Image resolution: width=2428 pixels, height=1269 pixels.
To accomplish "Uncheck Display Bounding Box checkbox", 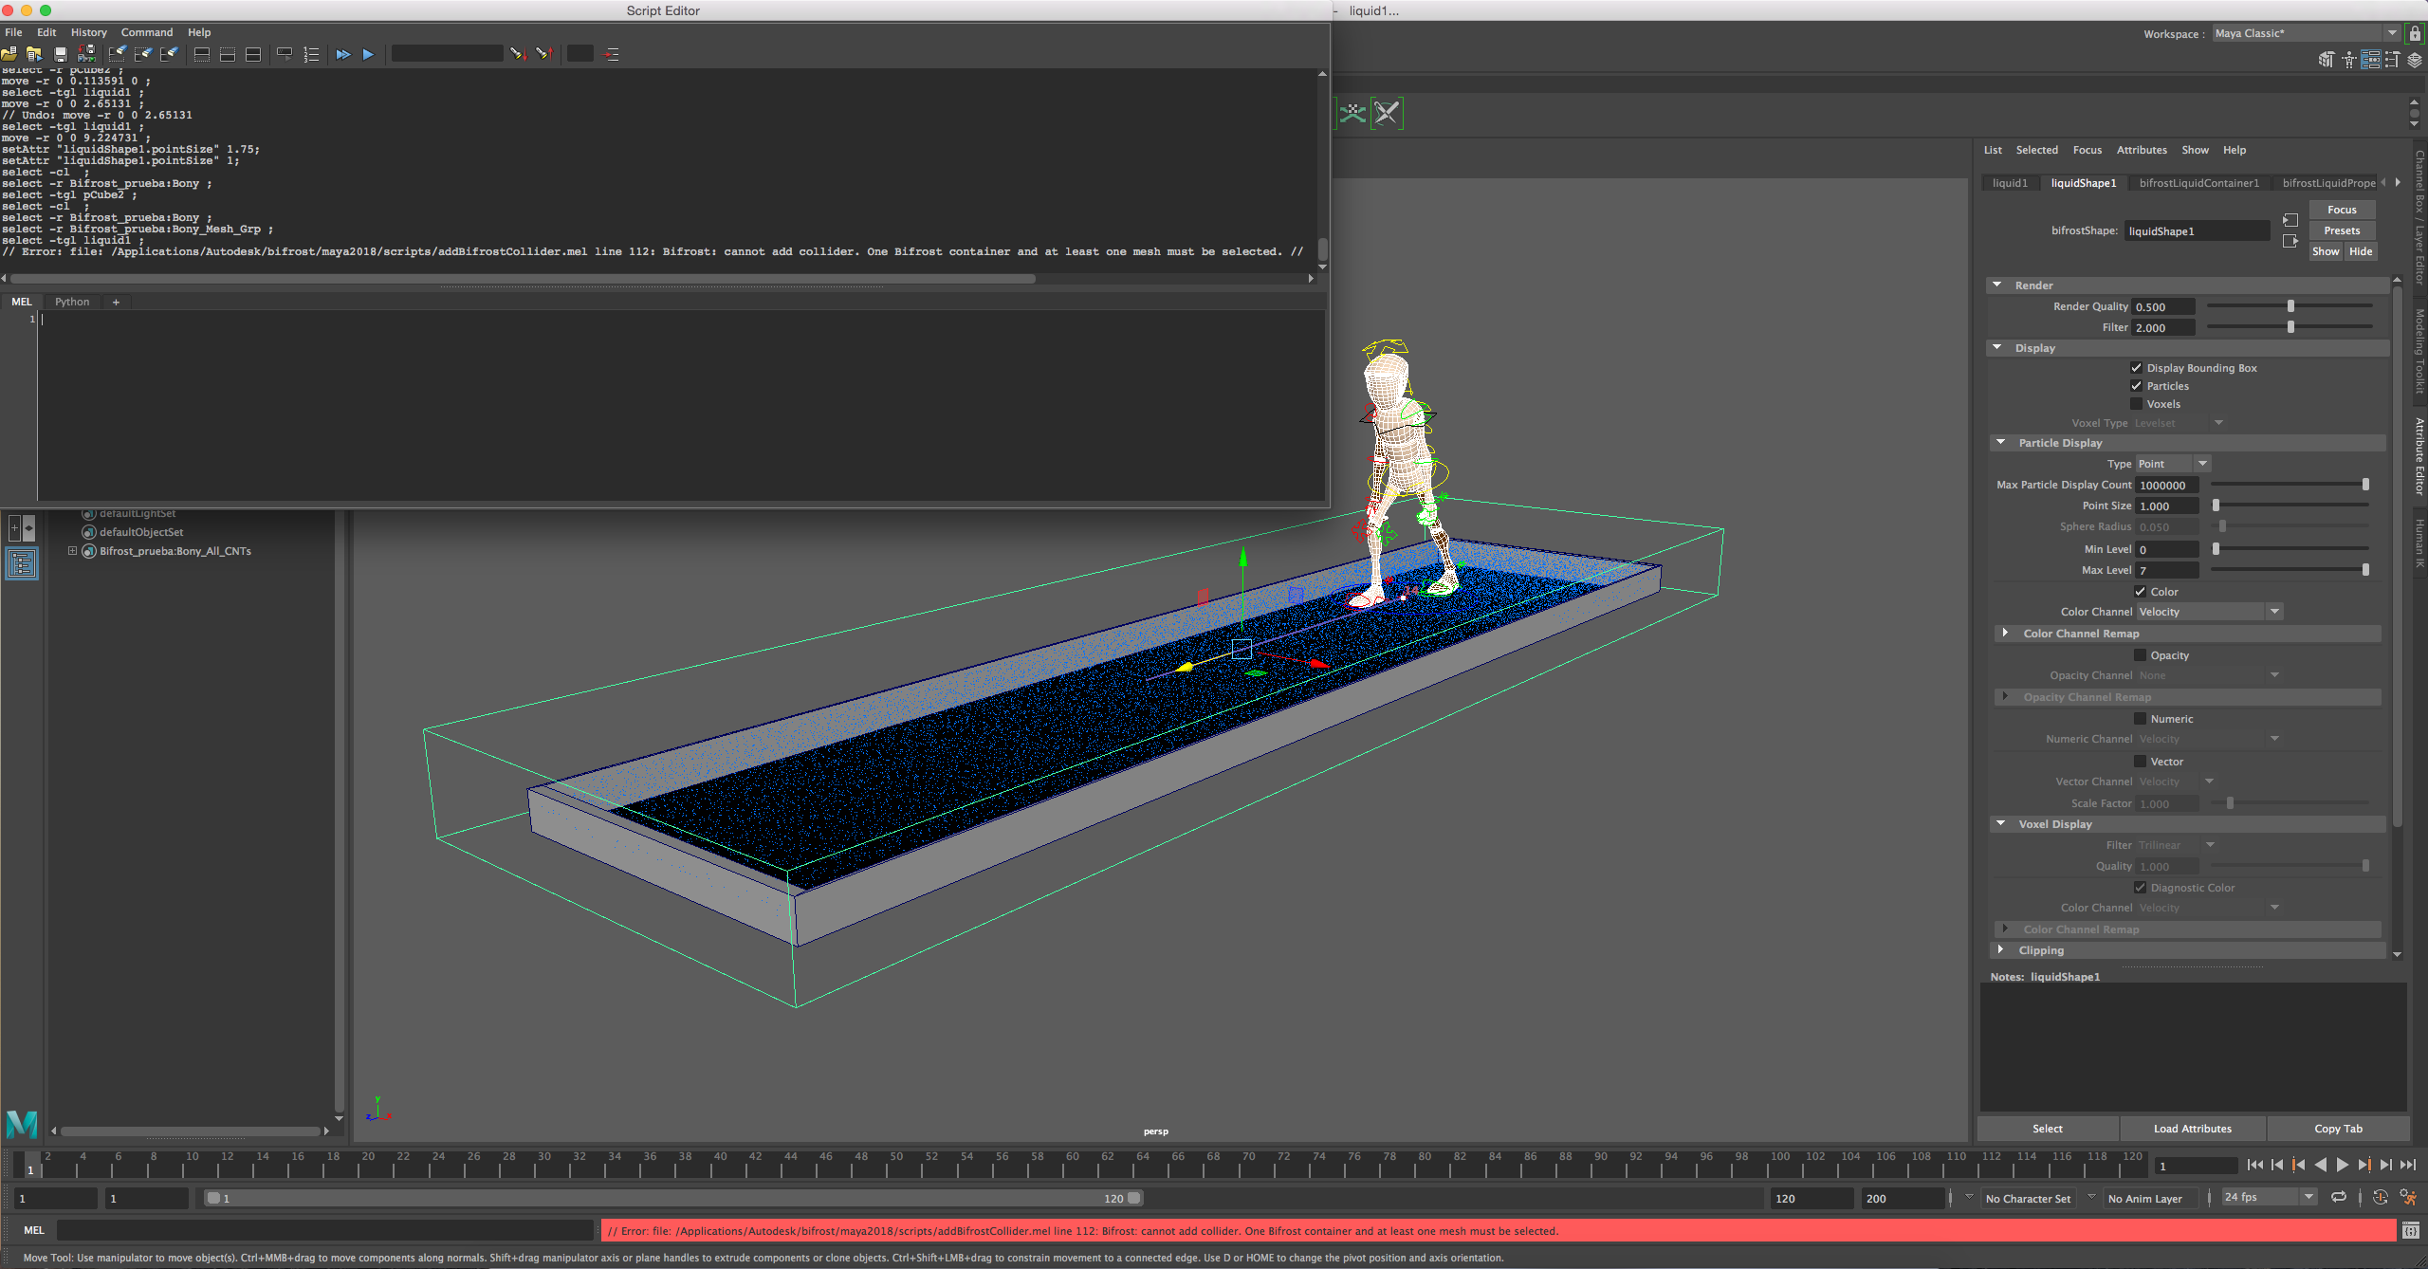I will [2136, 368].
